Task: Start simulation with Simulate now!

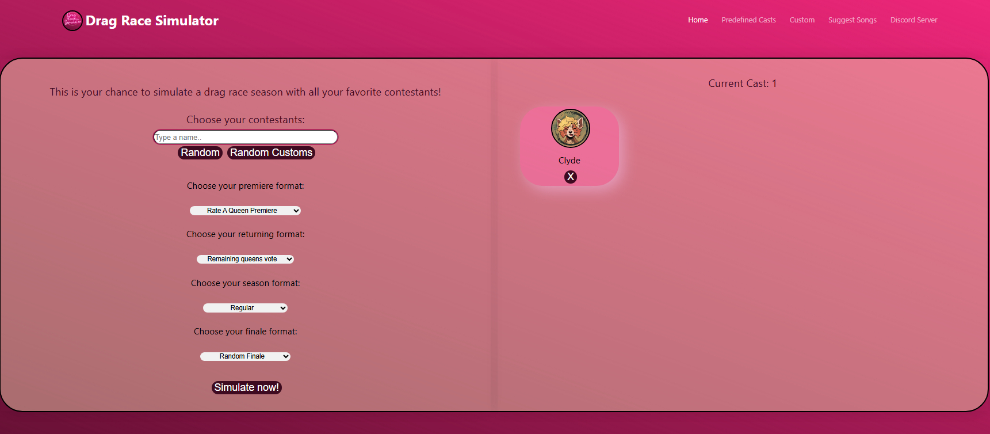Action: pos(246,387)
